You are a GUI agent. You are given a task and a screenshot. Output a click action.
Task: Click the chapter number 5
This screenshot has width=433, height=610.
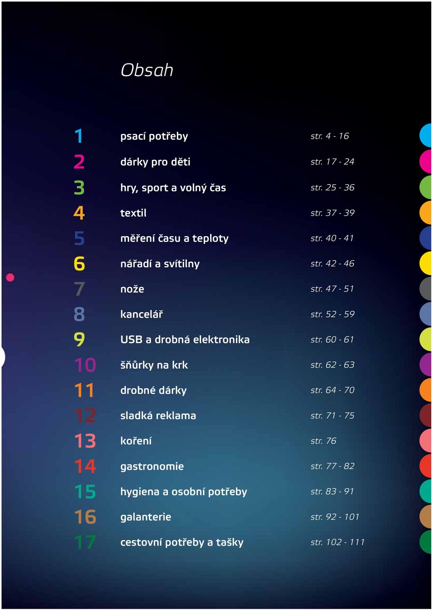click(79, 238)
